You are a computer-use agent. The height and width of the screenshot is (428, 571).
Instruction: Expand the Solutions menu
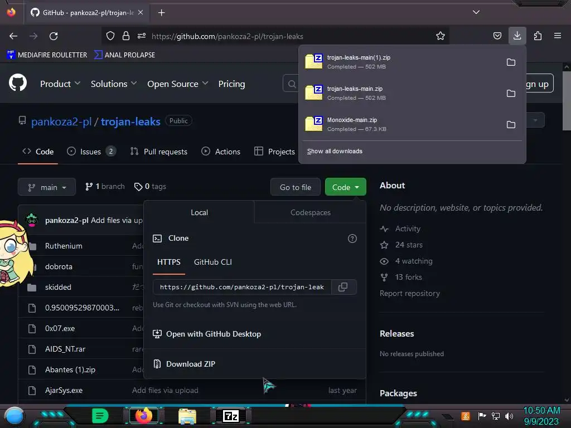tap(114, 84)
